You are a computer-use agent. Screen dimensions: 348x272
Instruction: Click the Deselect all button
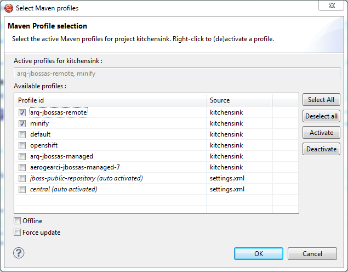pyautogui.click(x=321, y=116)
